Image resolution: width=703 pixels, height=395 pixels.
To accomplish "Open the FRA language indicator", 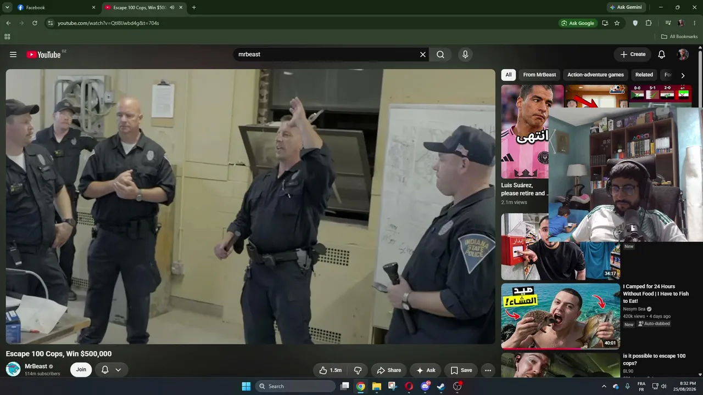I will (x=641, y=386).
